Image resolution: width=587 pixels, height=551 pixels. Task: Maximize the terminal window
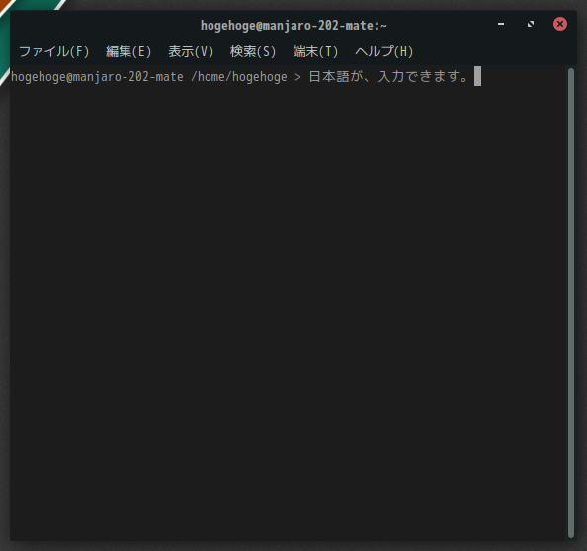tap(531, 24)
